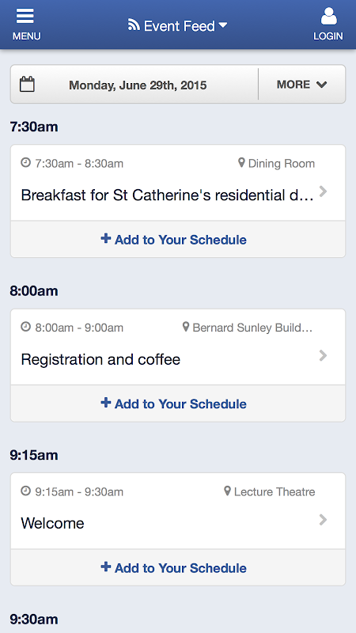
Task: Click the clock icon for 8:00am - 9:00am
Action: 26,327
